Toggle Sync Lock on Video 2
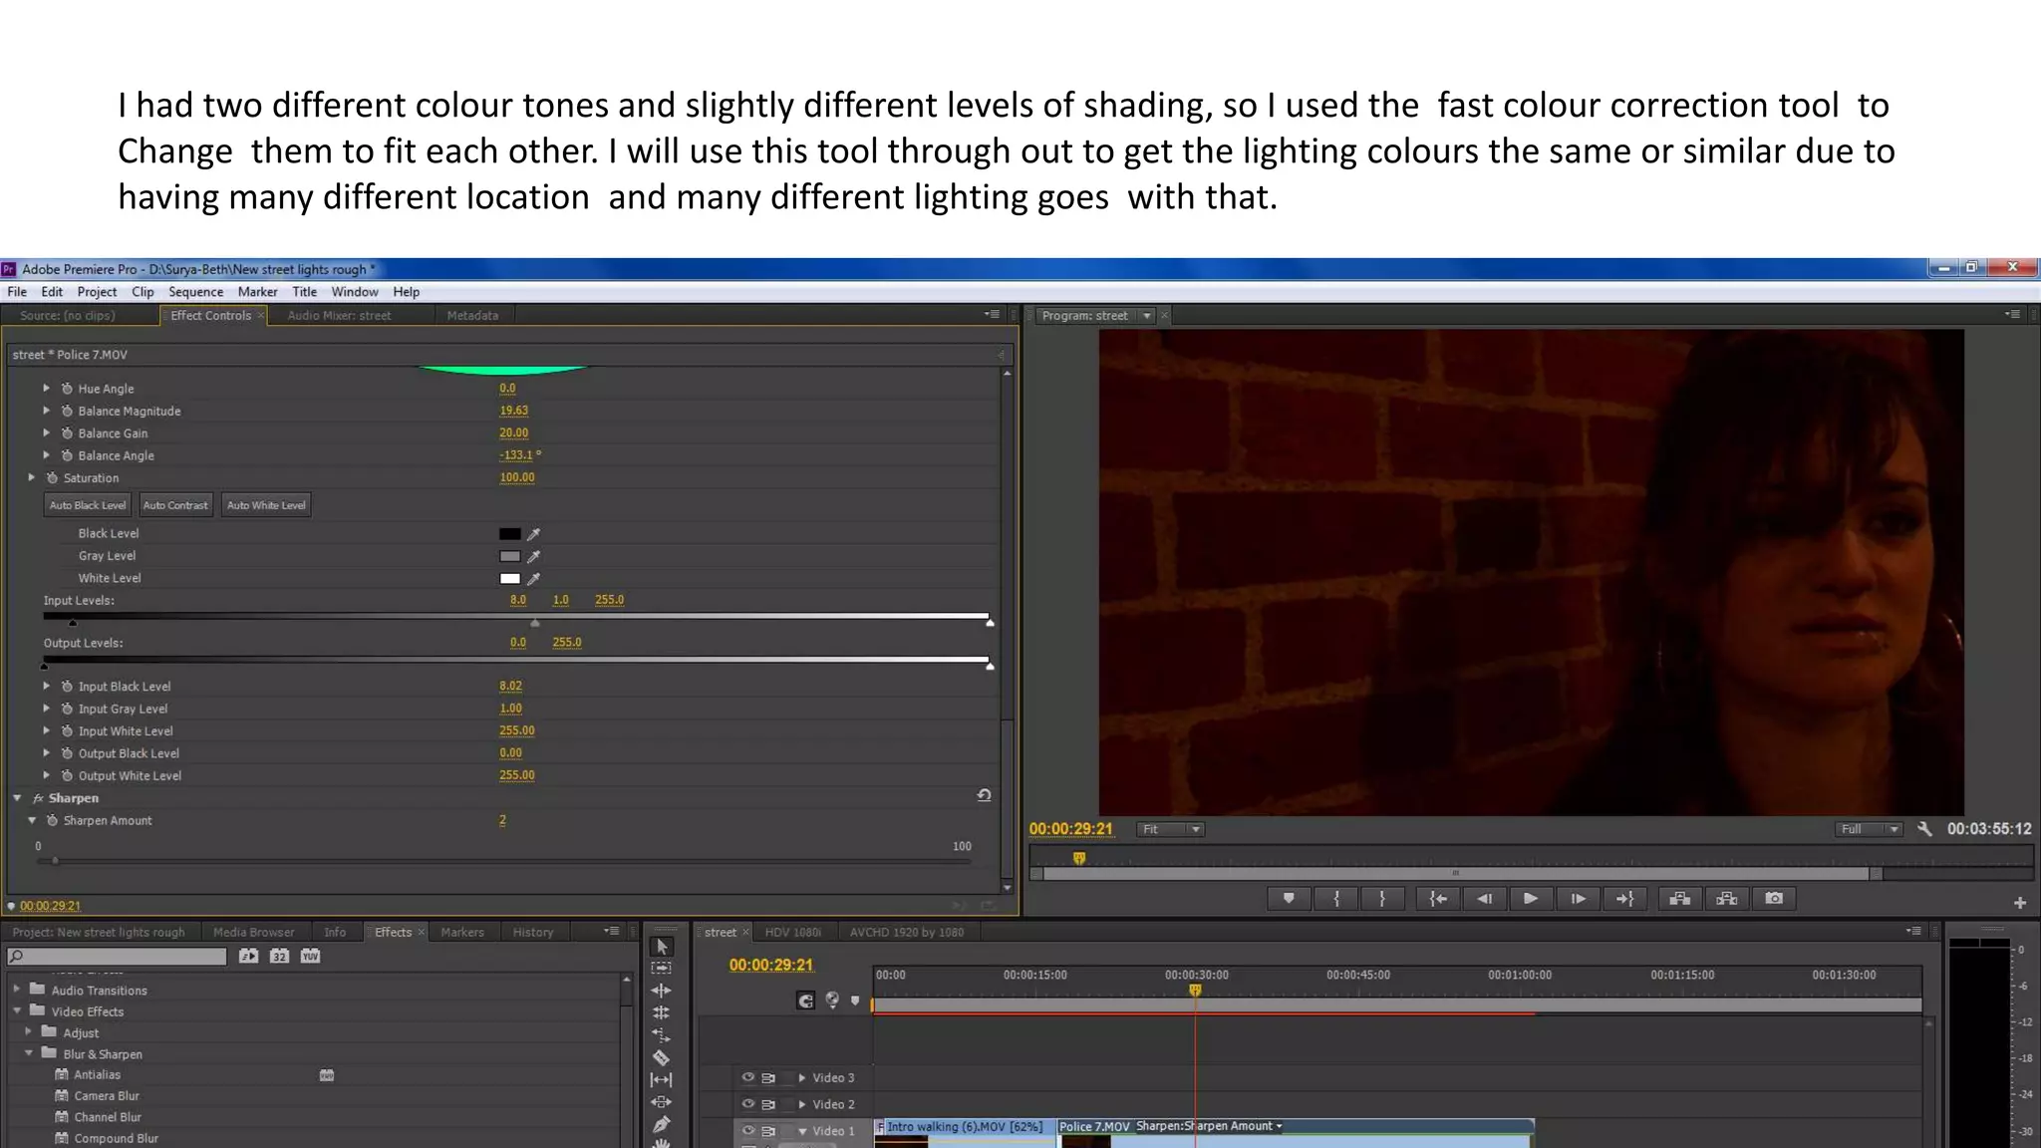This screenshot has height=1148, width=2041. 768,1105
